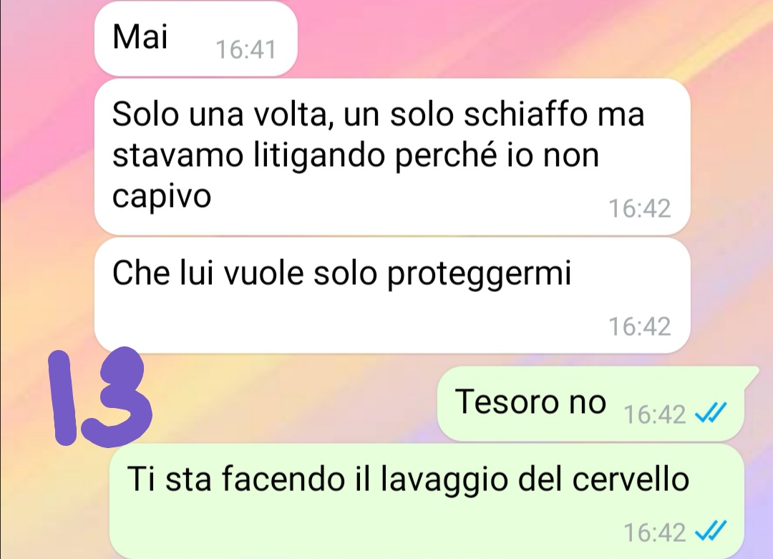Click the 16:41 timestamp on 'Mai'

coord(245,50)
